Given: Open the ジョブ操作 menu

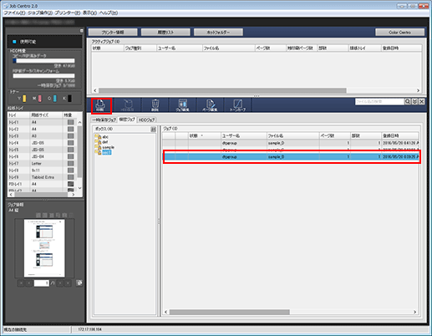Looking at the screenshot, I should tap(40, 13).
